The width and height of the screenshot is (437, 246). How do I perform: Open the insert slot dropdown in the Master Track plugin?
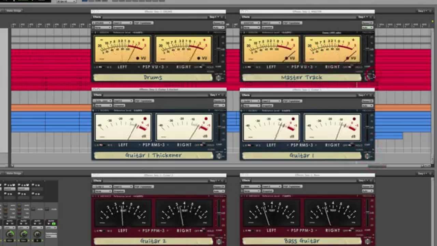pyautogui.click(x=272, y=23)
